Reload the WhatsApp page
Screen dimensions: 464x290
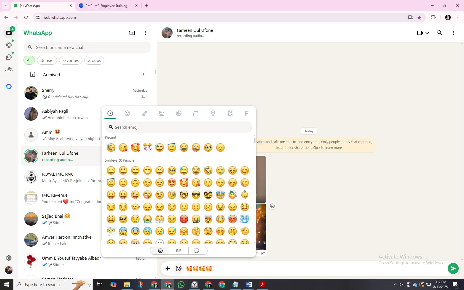tap(26, 17)
